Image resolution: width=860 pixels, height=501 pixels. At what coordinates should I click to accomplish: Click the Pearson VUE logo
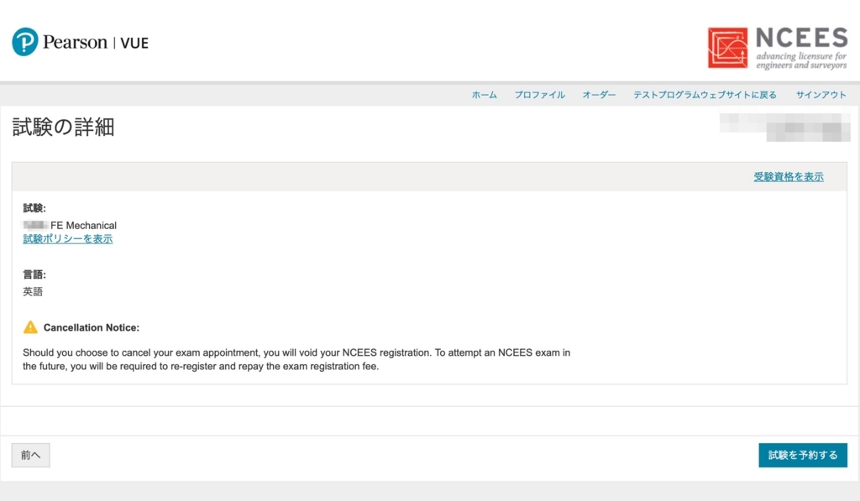pyautogui.click(x=80, y=42)
